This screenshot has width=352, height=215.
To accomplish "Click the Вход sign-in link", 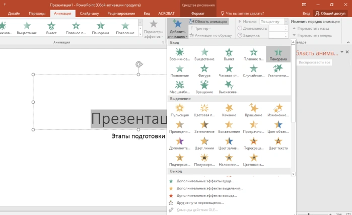I will 306,14.
